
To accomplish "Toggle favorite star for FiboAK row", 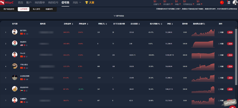I will (x=219, y=55).
